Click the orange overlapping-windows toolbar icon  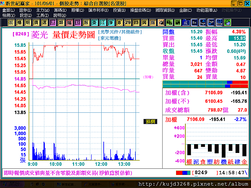click(x=161, y=23)
